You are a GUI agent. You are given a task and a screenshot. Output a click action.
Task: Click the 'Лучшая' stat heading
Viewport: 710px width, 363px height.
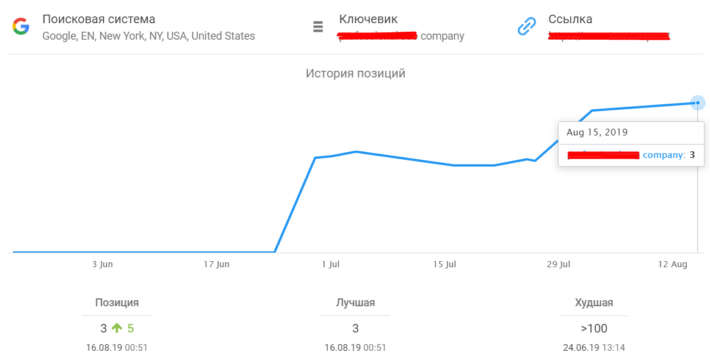tap(355, 303)
